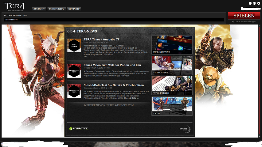The height and width of the screenshot is (147, 262).
Task: Click the TERA-NEWS heading
Action: click(x=87, y=31)
